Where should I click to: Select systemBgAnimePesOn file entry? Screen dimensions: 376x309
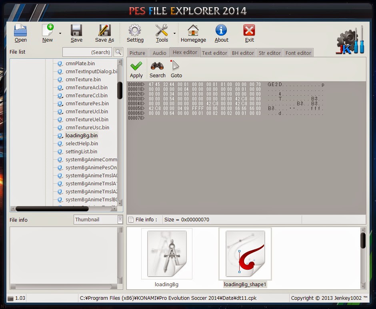pyautogui.click(x=91, y=167)
